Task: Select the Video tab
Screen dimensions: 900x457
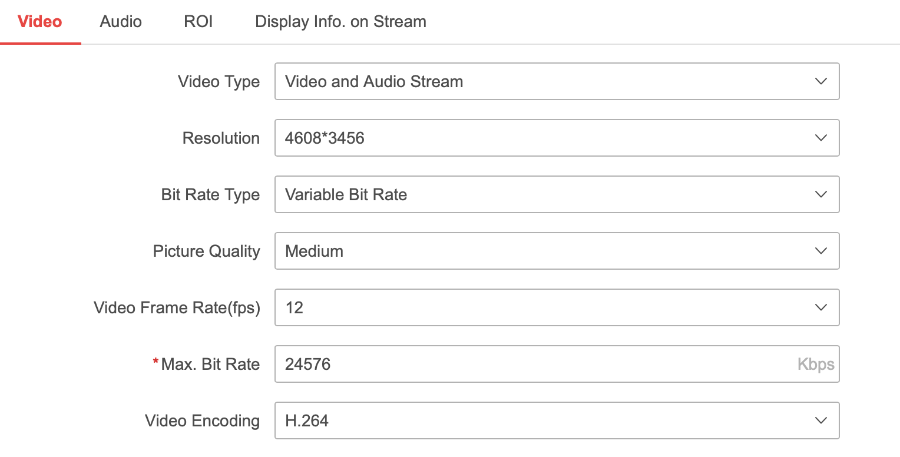Action: pos(39,21)
